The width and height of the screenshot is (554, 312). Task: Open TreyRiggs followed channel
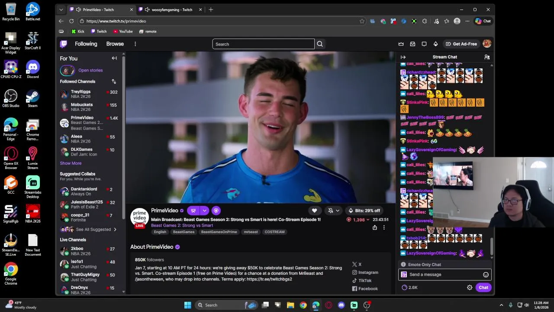(x=90, y=94)
